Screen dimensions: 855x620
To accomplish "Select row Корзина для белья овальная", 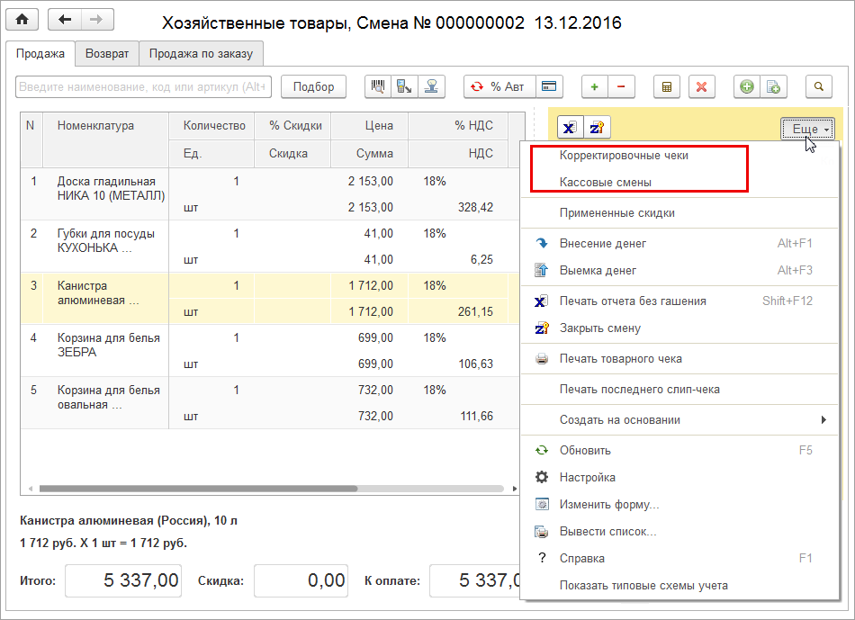I will tap(270, 403).
